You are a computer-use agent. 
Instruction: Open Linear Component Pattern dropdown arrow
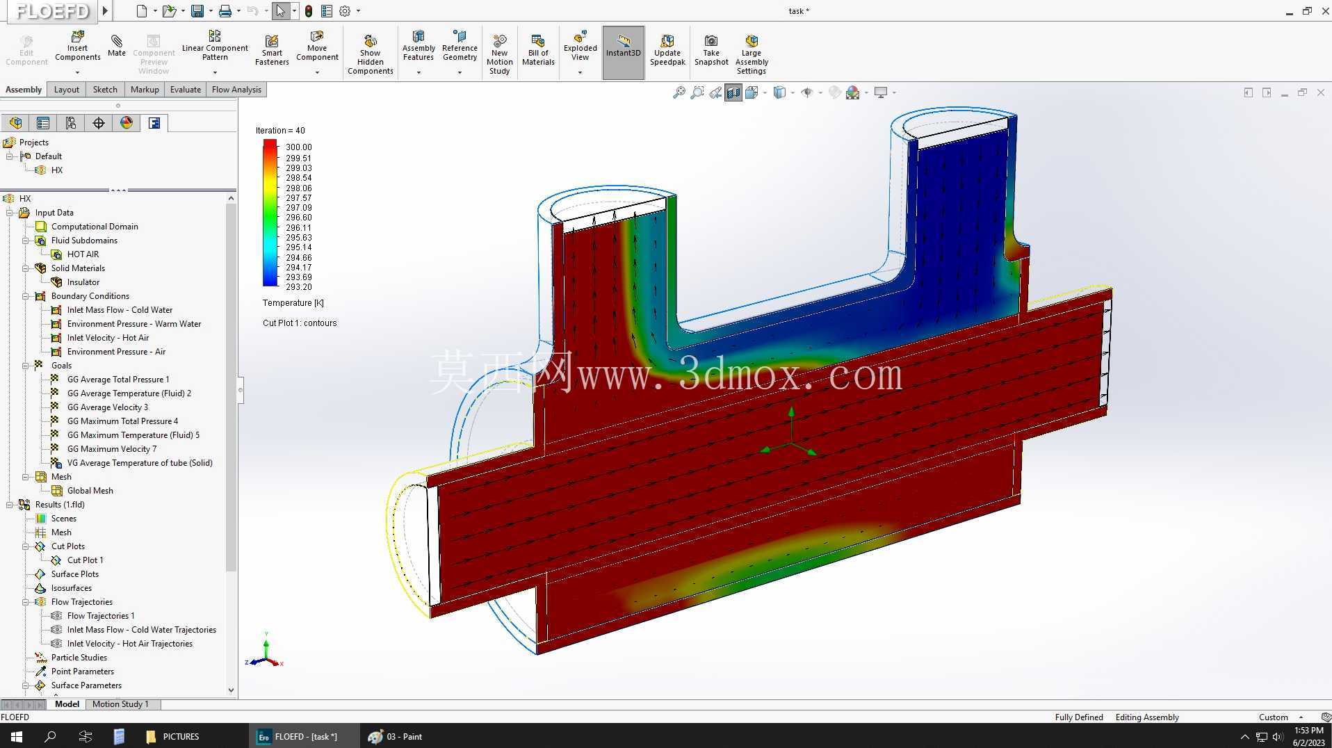[215, 72]
